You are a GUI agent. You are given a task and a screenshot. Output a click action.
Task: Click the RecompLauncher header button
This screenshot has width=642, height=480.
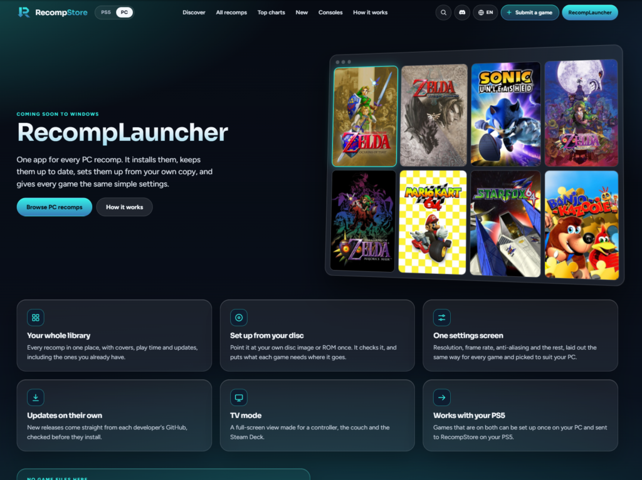[590, 13]
